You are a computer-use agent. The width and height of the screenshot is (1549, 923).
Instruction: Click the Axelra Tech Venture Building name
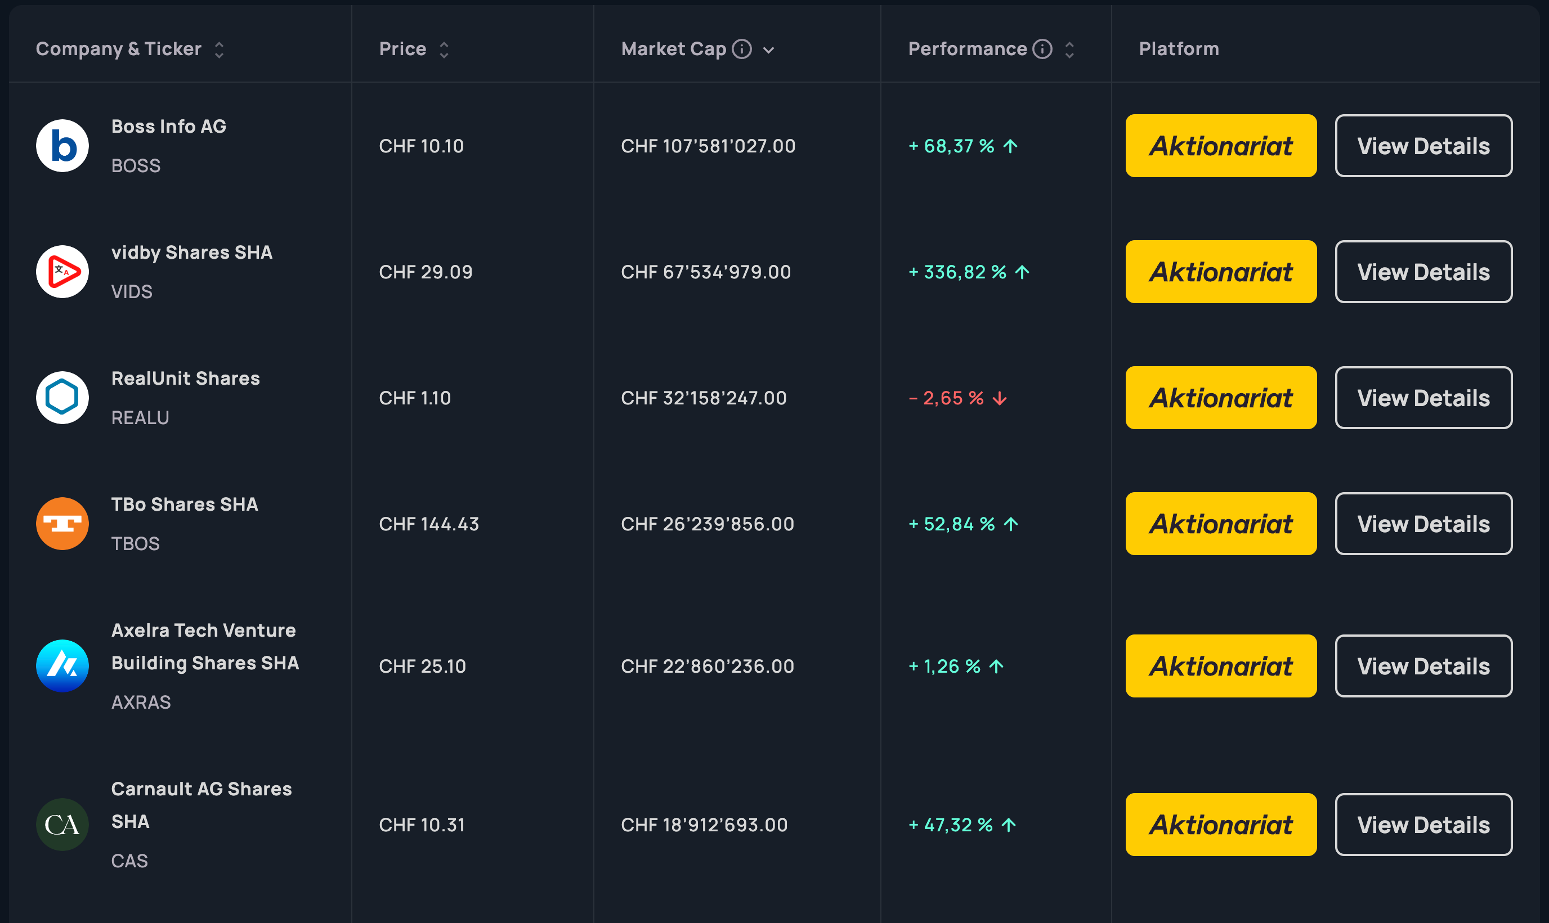(204, 646)
